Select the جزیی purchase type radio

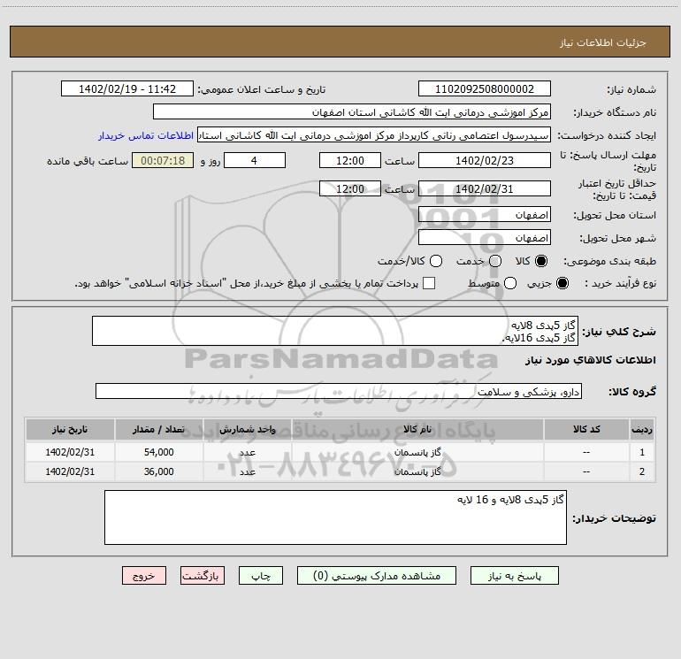pyautogui.click(x=562, y=283)
